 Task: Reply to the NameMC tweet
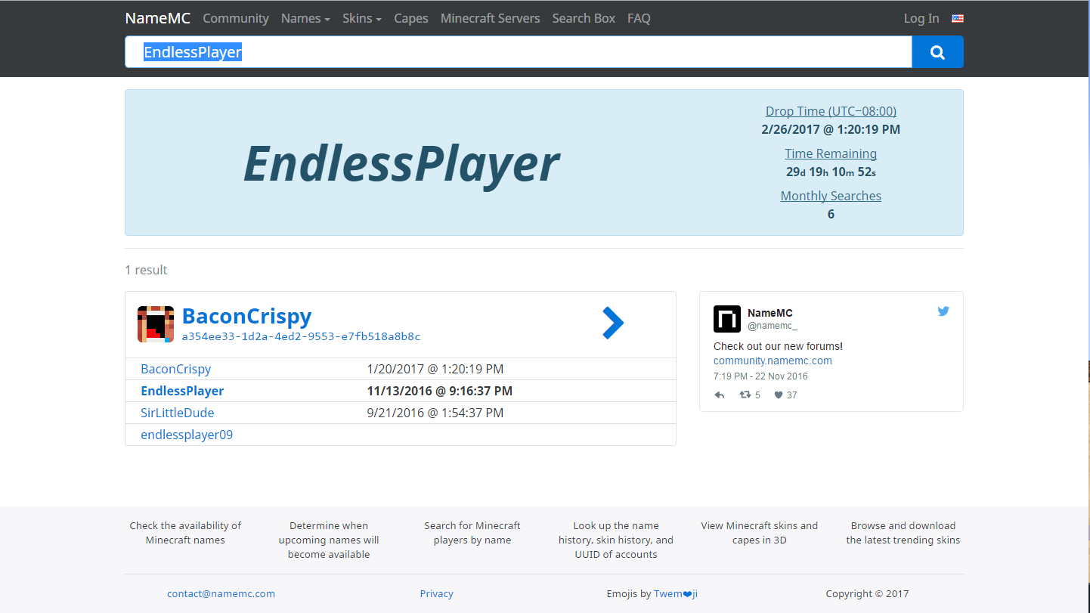click(x=720, y=395)
